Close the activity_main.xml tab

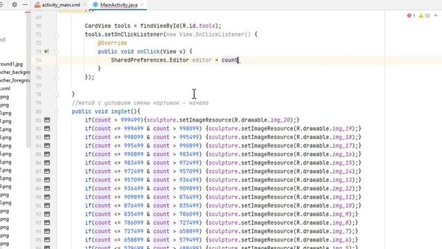84,5
